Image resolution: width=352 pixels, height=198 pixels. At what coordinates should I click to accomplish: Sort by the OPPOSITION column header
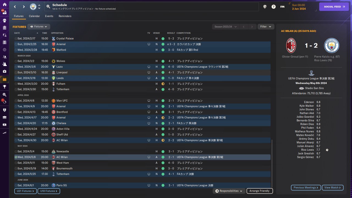pos(57,33)
